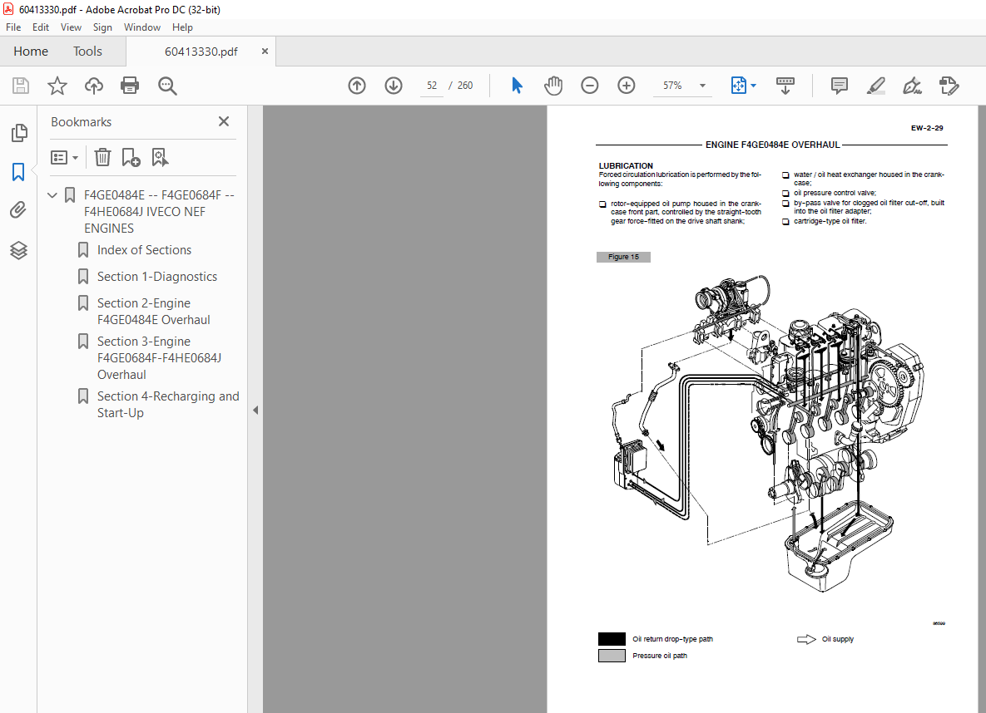Click the Oil supply legend text

click(x=838, y=639)
